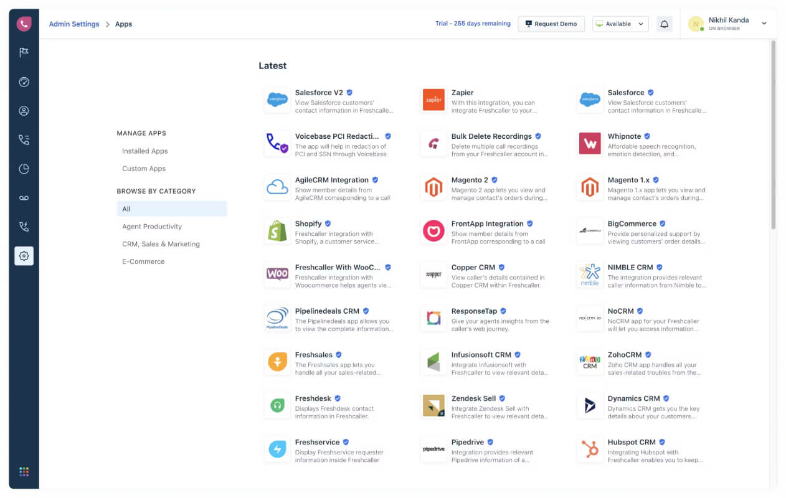
Task: Click the Freshcaller phone logo icon
Action: (x=24, y=24)
